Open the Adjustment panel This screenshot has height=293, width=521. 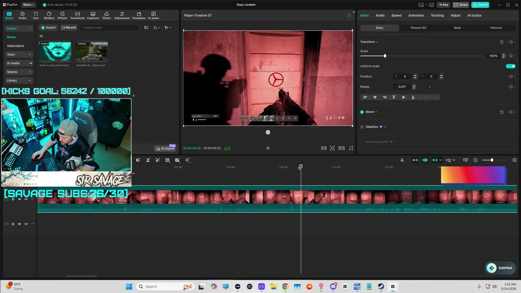tap(122, 15)
